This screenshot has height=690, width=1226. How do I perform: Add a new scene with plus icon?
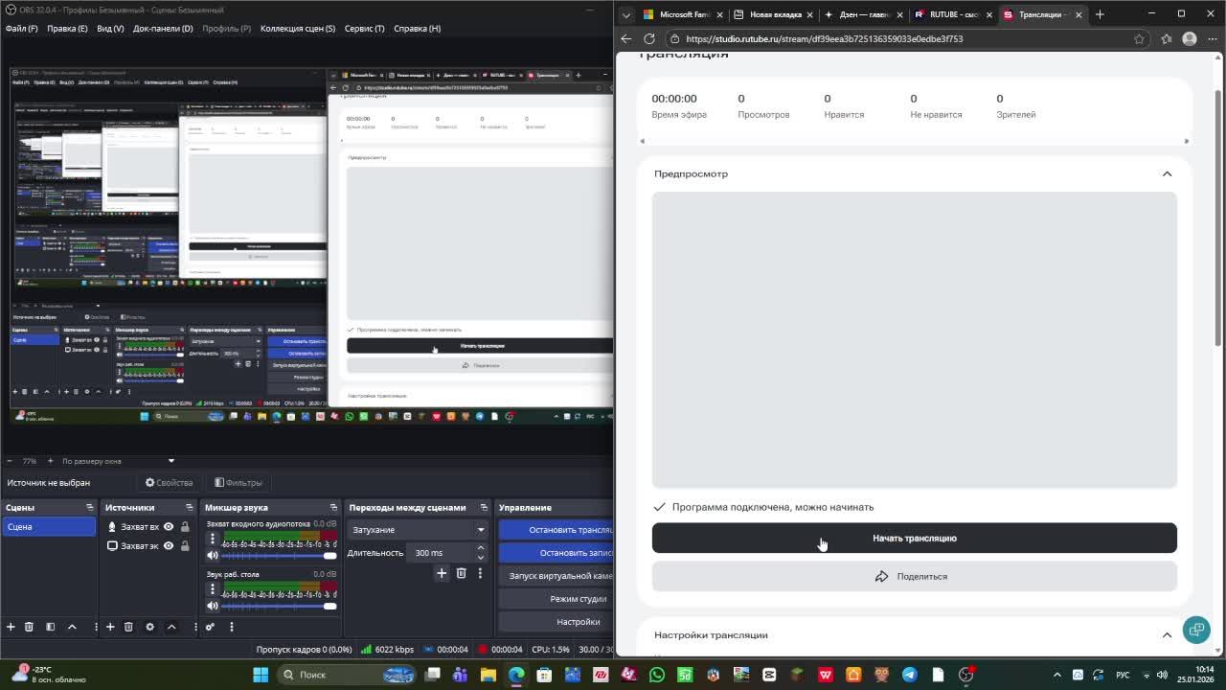tap(11, 627)
